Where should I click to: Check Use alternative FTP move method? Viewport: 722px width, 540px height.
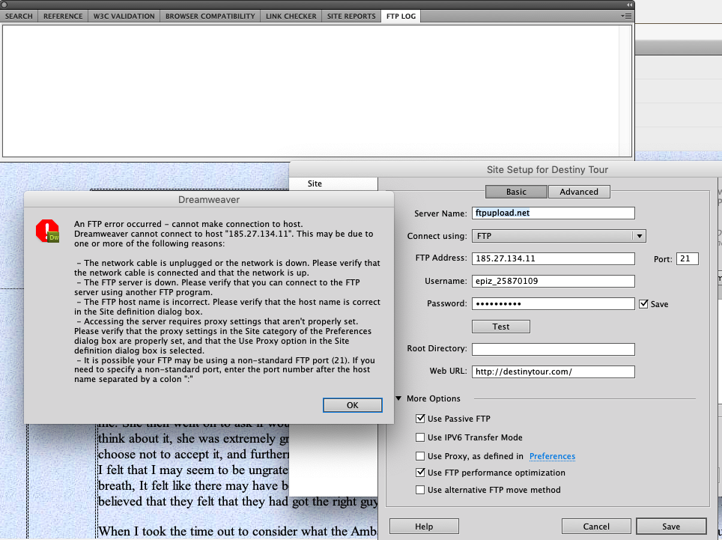420,490
